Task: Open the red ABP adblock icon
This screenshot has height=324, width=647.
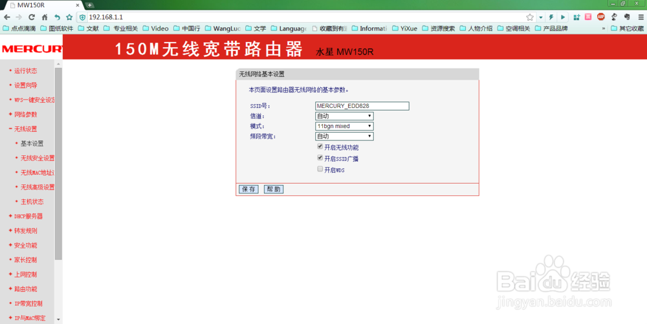Action: (601, 17)
